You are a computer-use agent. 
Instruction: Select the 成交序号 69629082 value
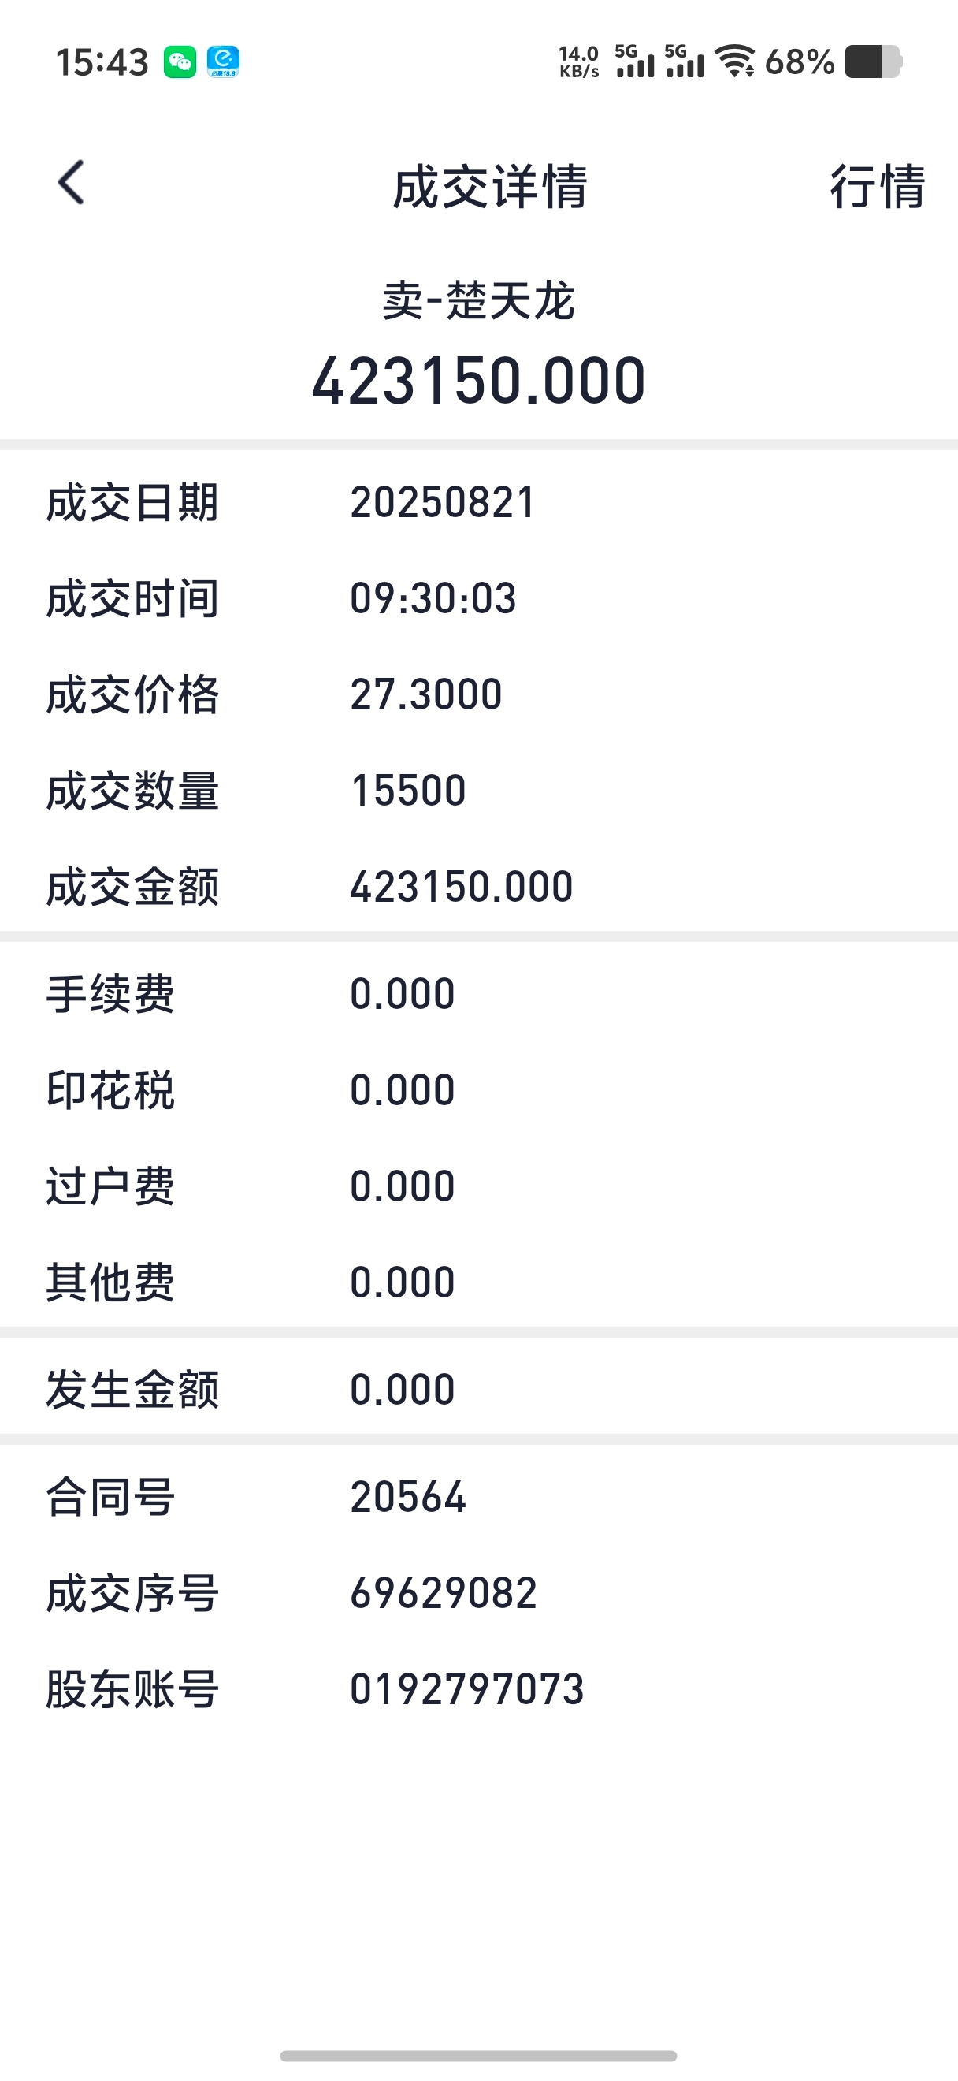pyautogui.click(x=443, y=1593)
